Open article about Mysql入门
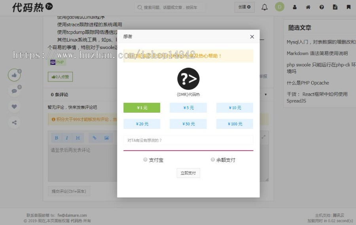 [321, 42]
